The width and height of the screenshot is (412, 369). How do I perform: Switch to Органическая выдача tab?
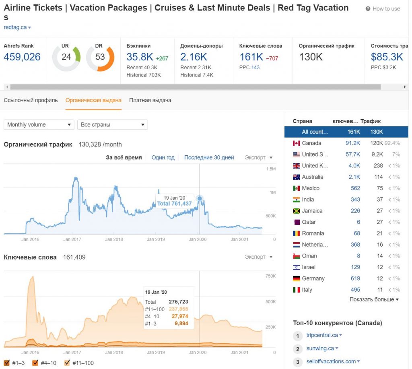93,100
